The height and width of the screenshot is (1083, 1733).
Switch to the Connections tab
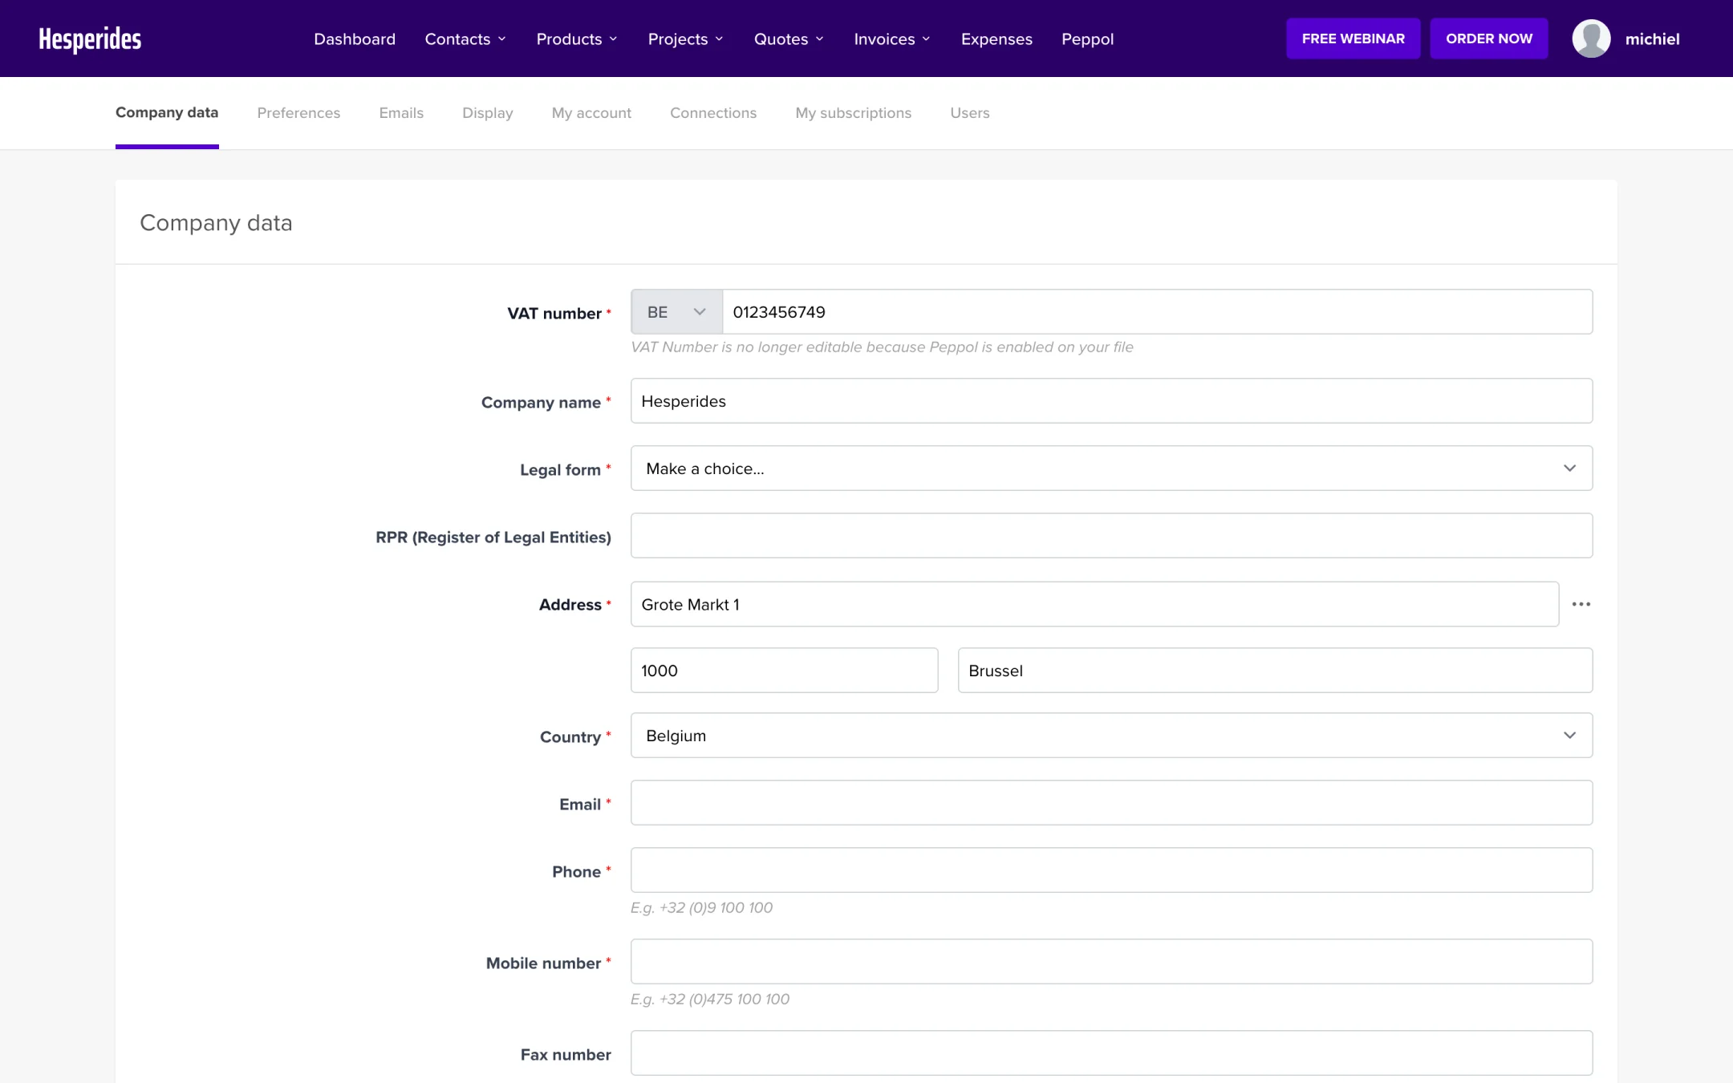coord(713,112)
